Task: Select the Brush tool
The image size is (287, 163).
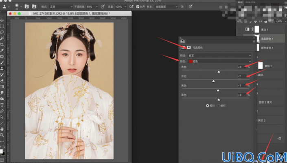Action: click(2, 62)
